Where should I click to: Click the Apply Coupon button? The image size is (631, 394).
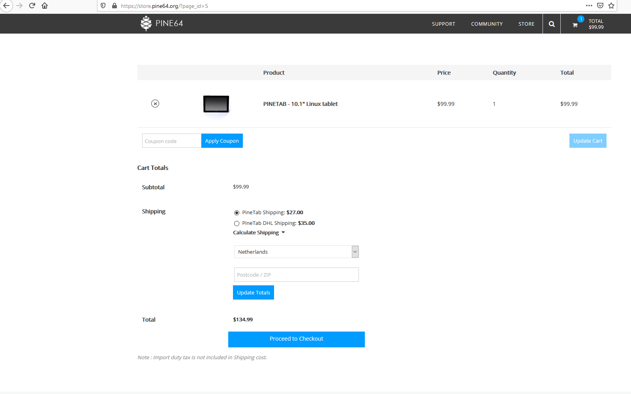(222, 141)
